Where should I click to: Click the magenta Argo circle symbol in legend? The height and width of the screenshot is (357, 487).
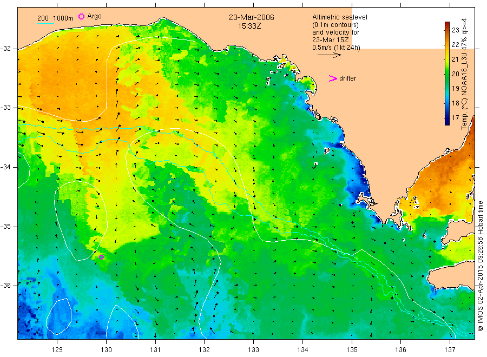tap(81, 16)
